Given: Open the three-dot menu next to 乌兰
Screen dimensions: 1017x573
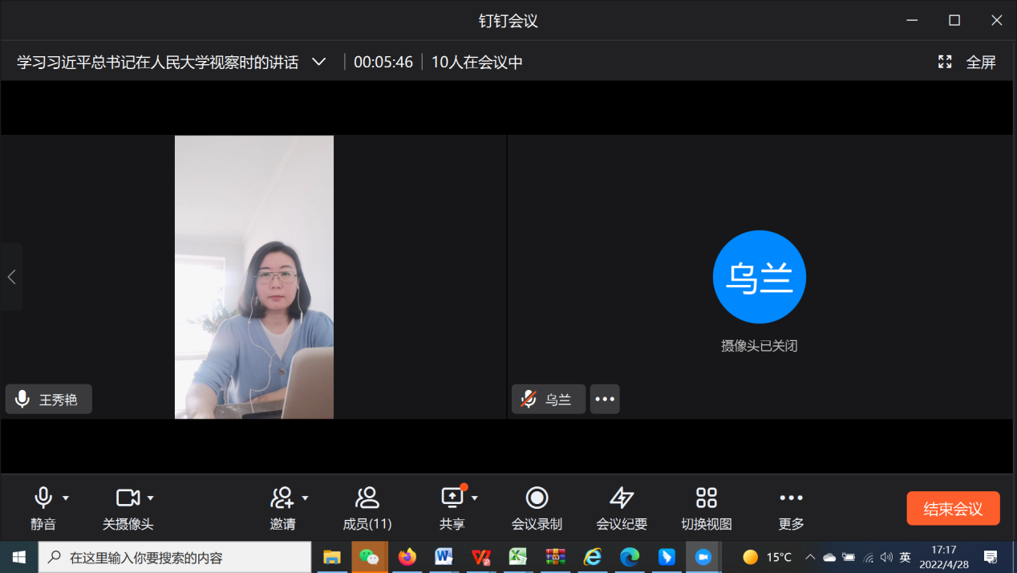Looking at the screenshot, I should tap(605, 399).
